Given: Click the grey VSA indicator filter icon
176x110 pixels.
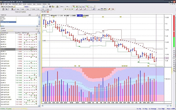Looking at the screenshot, I should 80,7.
